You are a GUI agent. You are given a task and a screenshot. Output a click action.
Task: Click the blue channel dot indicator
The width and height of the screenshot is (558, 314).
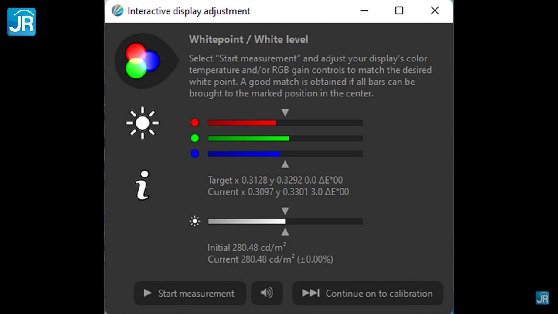195,154
